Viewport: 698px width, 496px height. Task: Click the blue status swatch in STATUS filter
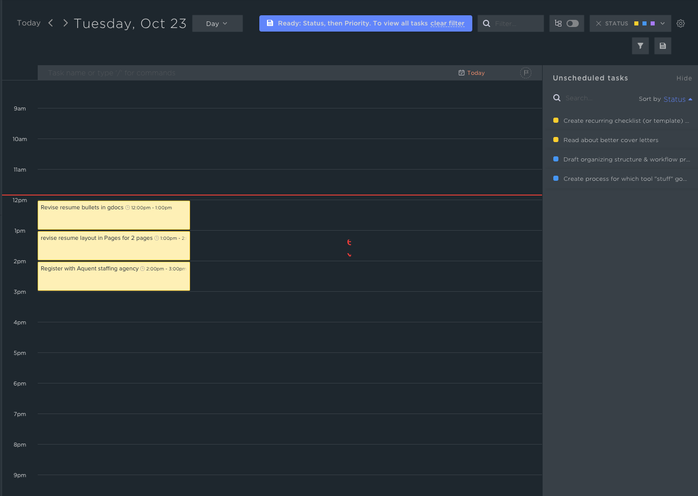[x=645, y=23]
